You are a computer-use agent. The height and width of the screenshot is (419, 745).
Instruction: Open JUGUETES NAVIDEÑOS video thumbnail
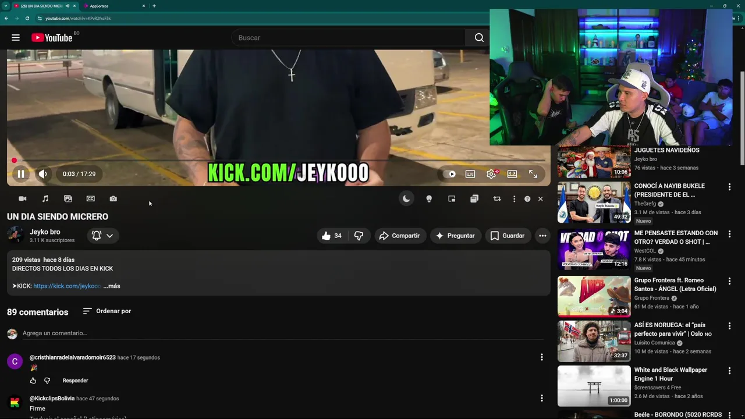coord(594,161)
